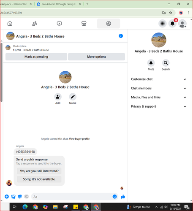Show hidden system tray icons chevron
Image resolution: width=193 pixels, height=211 pixels.
pyautogui.click(x=156, y=207)
